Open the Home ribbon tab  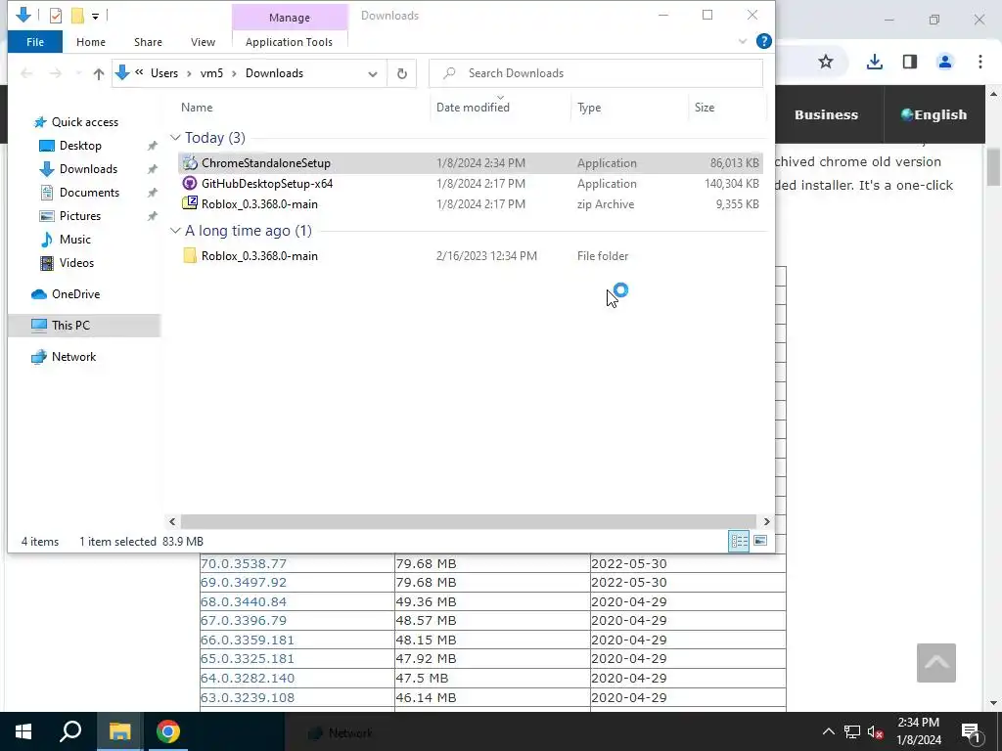91,42
